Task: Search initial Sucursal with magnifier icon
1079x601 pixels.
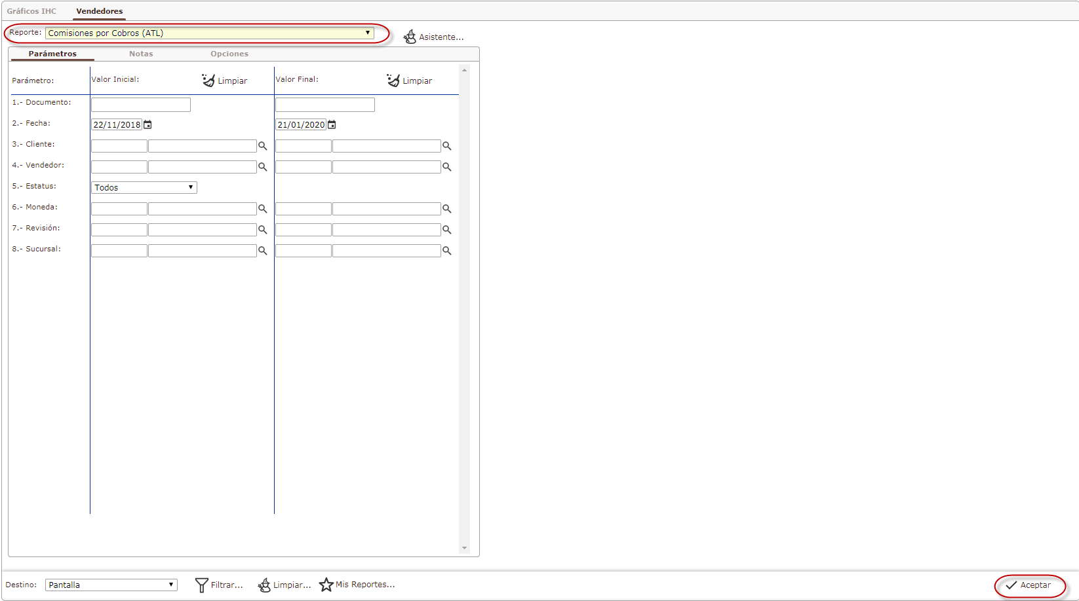Action: (262, 251)
